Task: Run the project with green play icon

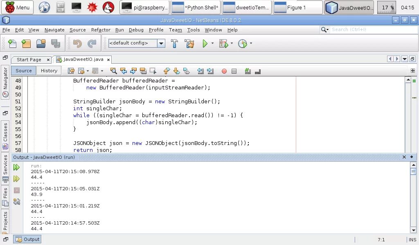Action: point(205,43)
